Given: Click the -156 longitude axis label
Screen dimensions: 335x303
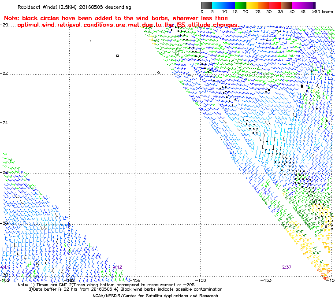Looking at the screenshot, I should pyautogui.click(x=200, y=280).
